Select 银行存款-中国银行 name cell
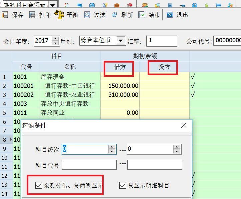The height and width of the screenshot is (199, 241). (70, 86)
